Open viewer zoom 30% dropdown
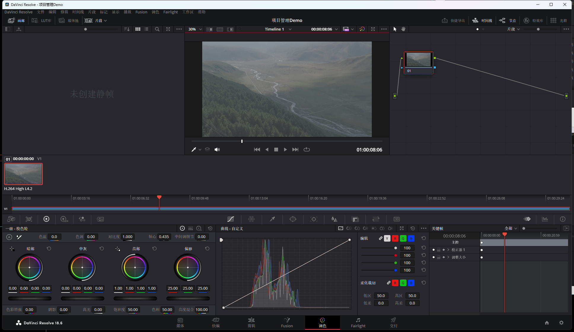574x332 pixels. (195, 29)
